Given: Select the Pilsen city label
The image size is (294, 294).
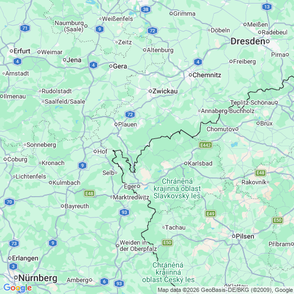Looking at the screenshot, I should 245,236.
